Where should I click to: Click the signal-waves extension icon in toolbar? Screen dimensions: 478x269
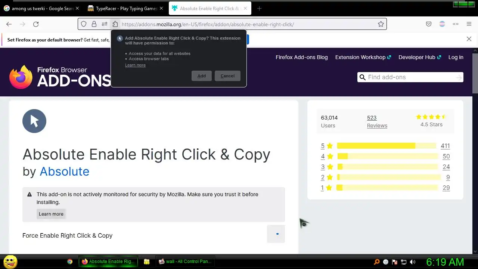tap(456, 24)
